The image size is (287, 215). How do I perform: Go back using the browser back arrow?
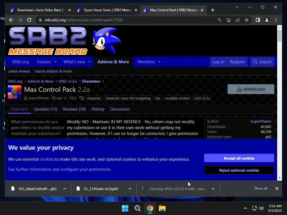(11, 20)
